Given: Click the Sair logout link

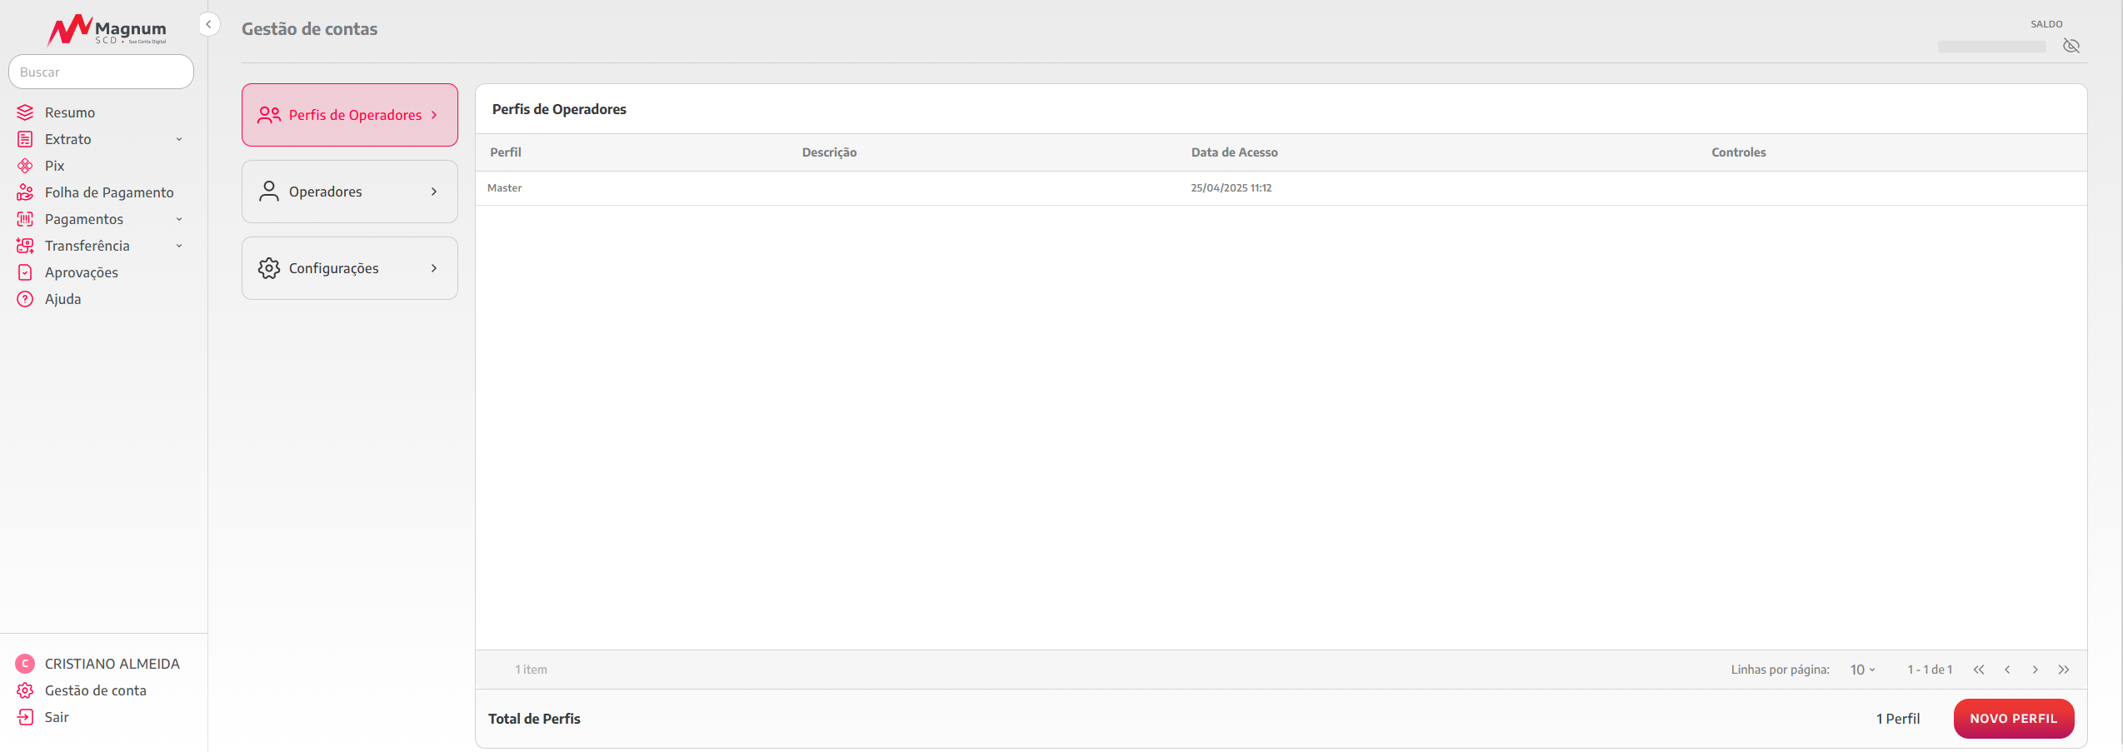Looking at the screenshot, I should click(x=57, y=717).
